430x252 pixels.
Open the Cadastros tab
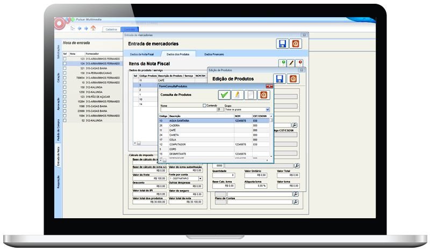(x=111, y=29)
